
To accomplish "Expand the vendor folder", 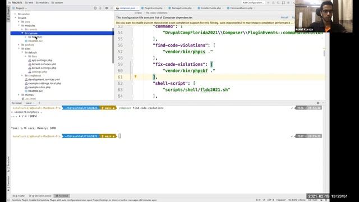I will (15, 14).
